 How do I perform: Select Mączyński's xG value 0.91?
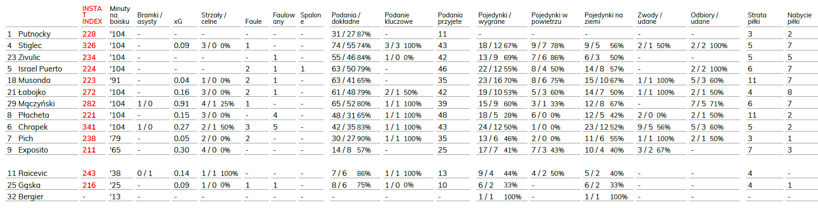click(181, 104)
